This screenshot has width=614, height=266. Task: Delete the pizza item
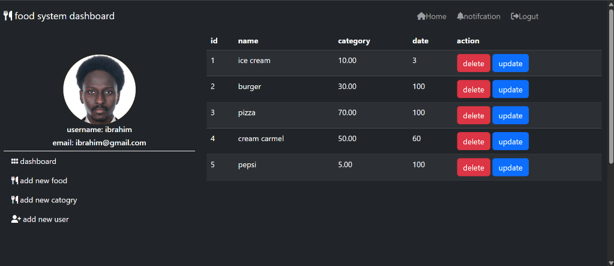pyautogui.click(x=474, y=116)
